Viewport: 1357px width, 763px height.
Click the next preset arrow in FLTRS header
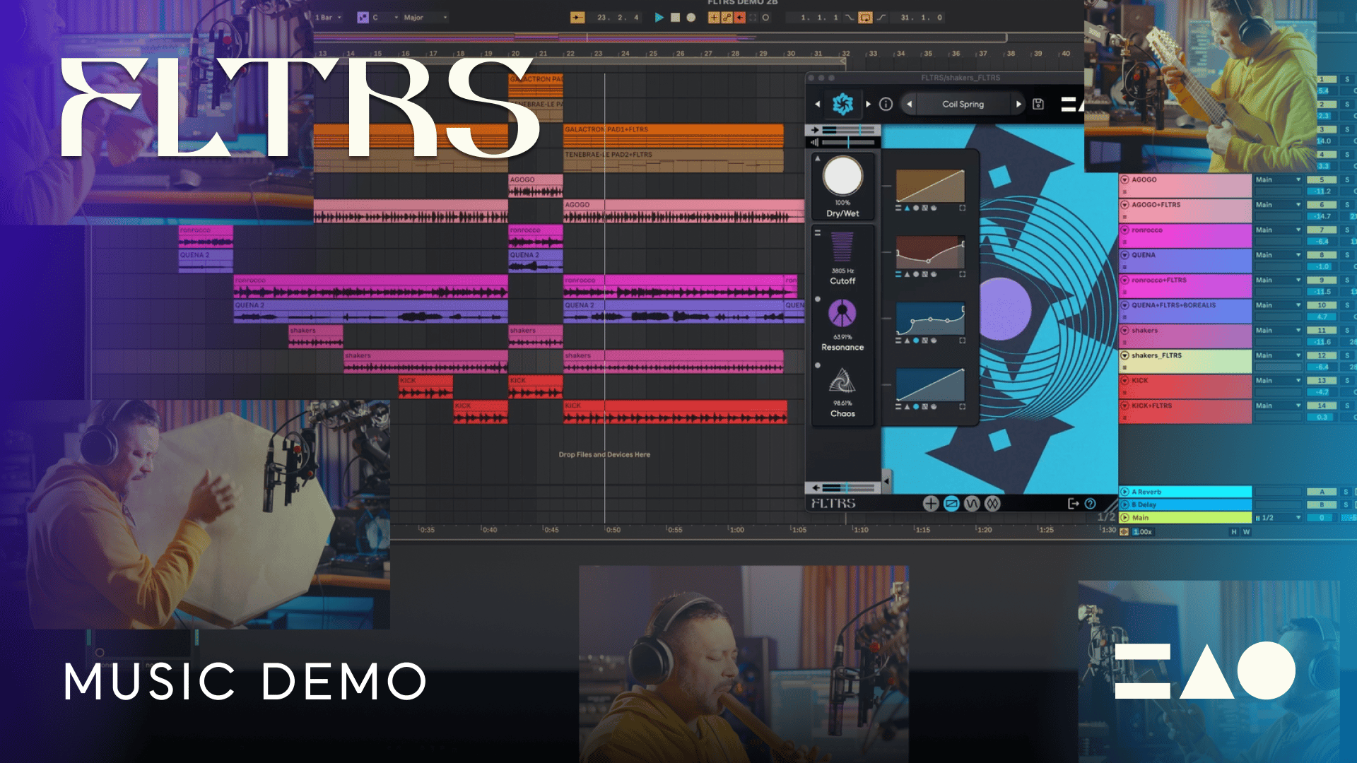1019,104
